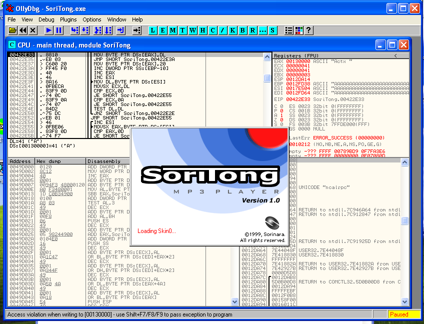The height and width of the screenshot is (324, 424).
Task: Select disassembly row at address 00422E33
Action: pos(135,54)
